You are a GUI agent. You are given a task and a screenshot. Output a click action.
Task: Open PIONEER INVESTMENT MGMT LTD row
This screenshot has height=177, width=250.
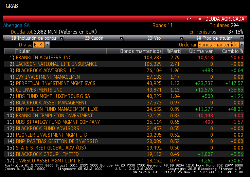pos(124,135)
